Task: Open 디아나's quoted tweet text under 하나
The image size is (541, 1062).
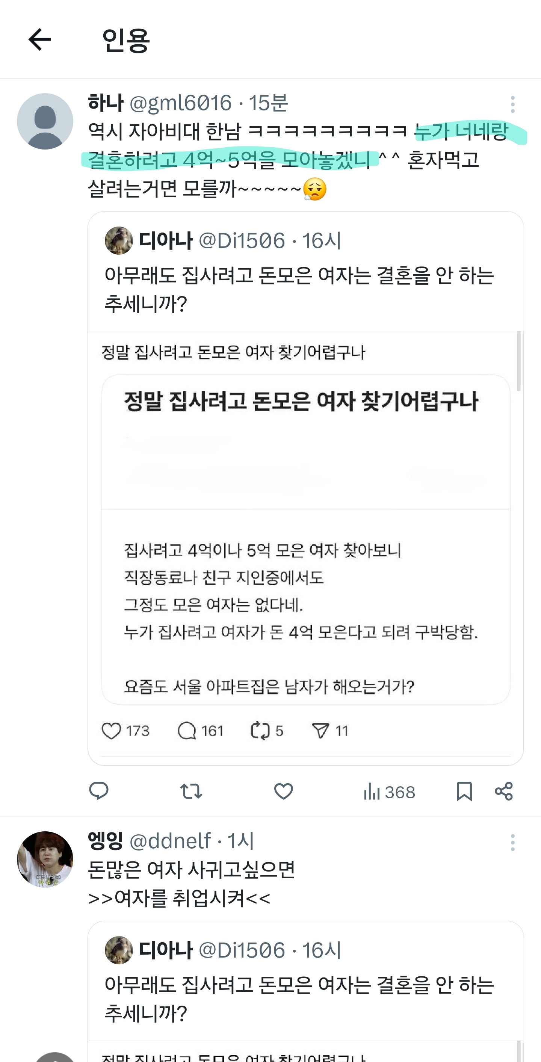Action: coord(299,289)
